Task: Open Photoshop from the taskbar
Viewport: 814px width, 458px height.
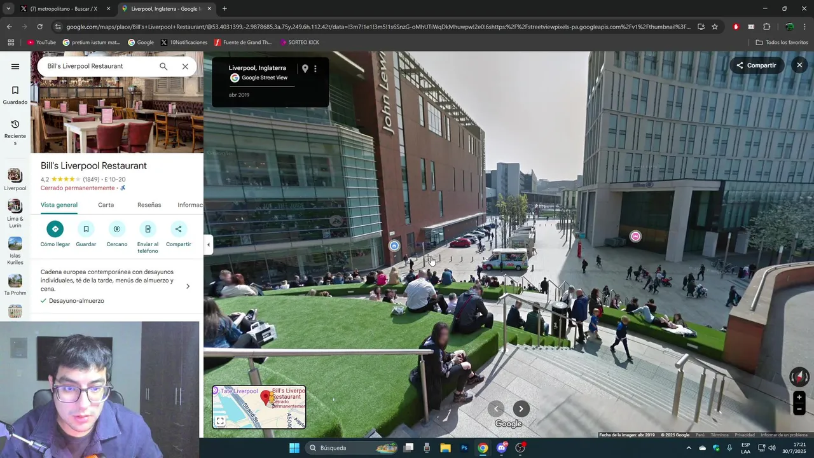Action: 464,448
